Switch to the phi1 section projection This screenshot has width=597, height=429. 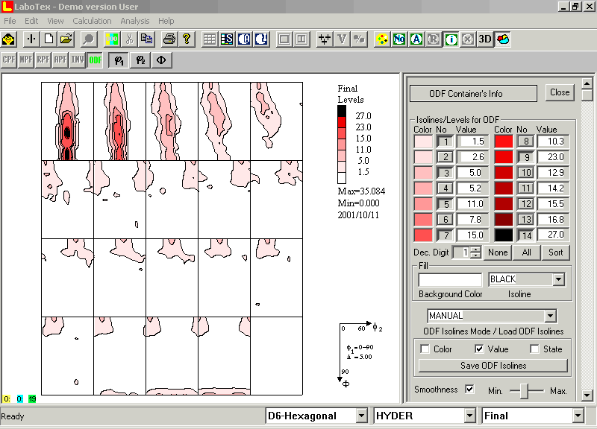point(118,60)
